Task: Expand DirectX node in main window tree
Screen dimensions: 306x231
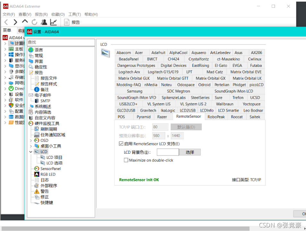Action: tap(5, 89)
